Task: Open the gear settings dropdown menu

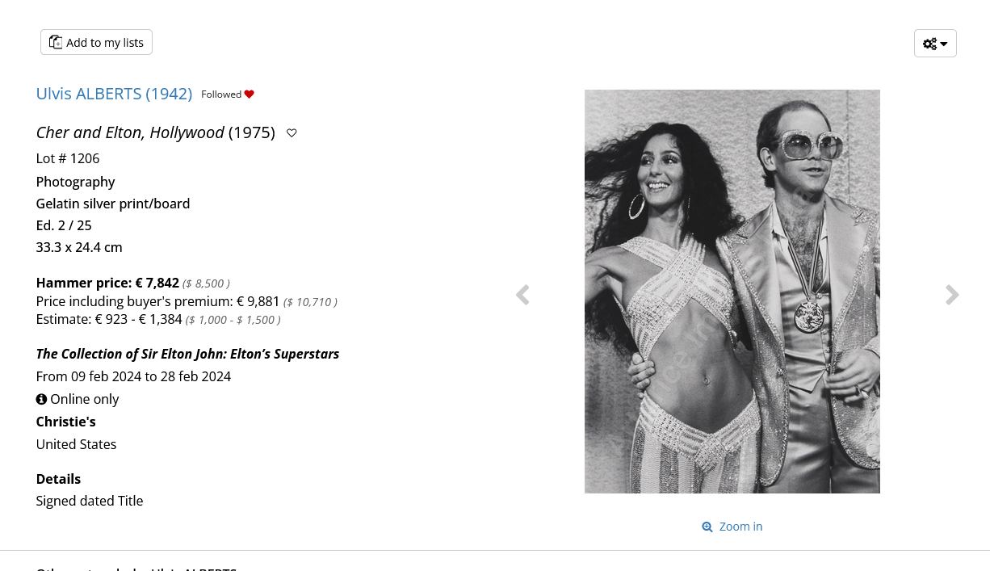Action: [x=935, y=44]
